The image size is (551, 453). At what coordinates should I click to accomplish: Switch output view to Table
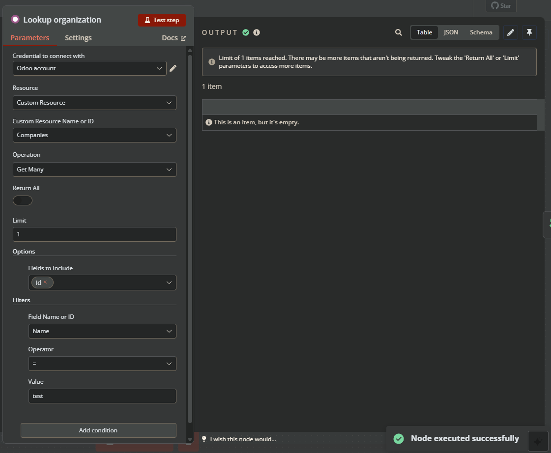pyautogui.click(x=424, y=32)
